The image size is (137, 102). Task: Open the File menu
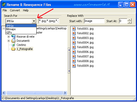[x=5, y=10]
